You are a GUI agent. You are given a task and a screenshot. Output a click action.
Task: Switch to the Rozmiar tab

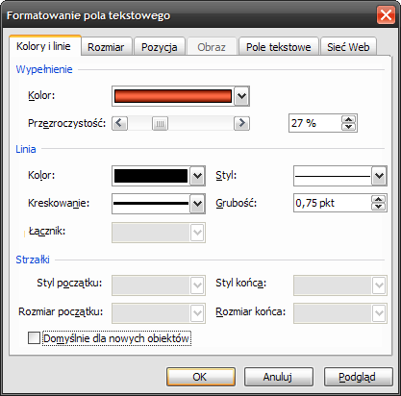coord(106,47)
